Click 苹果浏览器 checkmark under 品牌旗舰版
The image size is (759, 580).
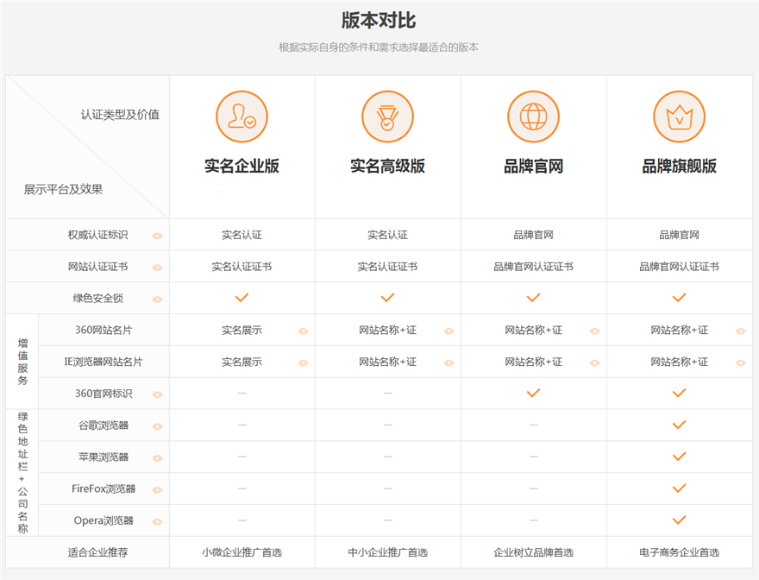tap(679, 457)
